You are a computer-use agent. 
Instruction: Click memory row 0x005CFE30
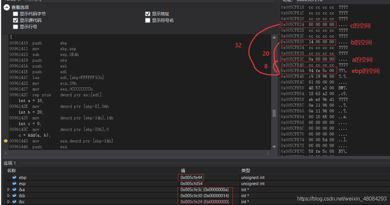[314, 42]
